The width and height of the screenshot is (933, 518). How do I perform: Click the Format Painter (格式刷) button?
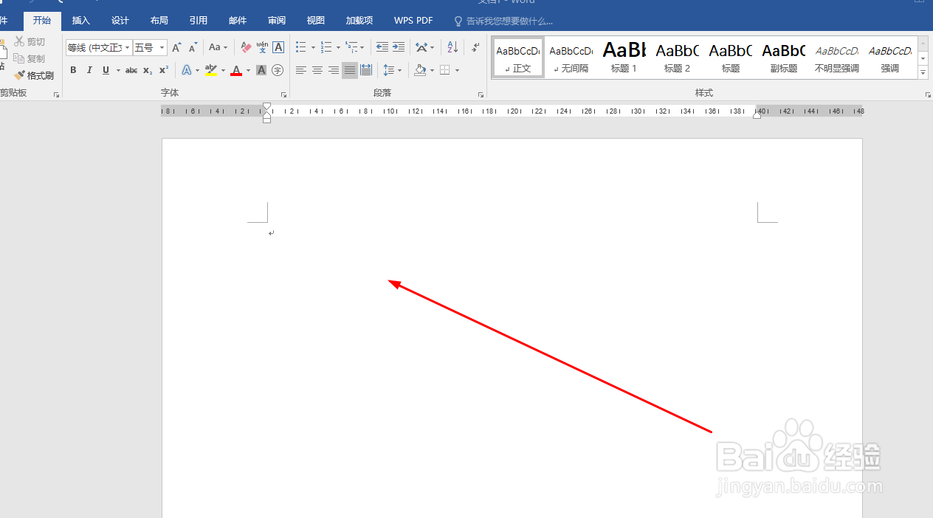(34, 75)
